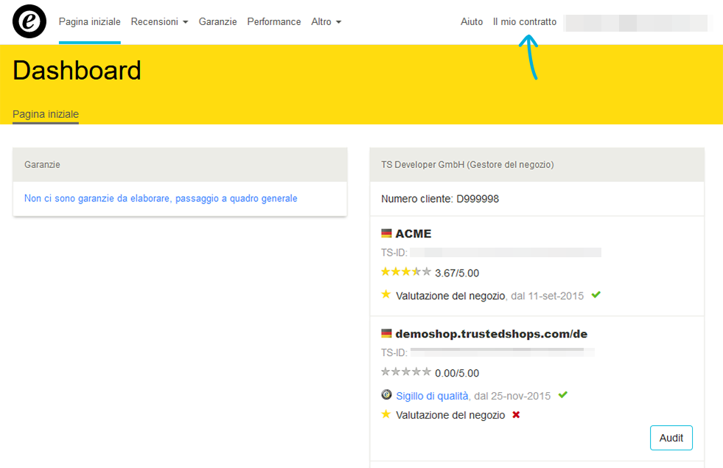Open Il mio contratto
Image resolution: width=723 pixels, height=468 pixels.
[525, 21]
